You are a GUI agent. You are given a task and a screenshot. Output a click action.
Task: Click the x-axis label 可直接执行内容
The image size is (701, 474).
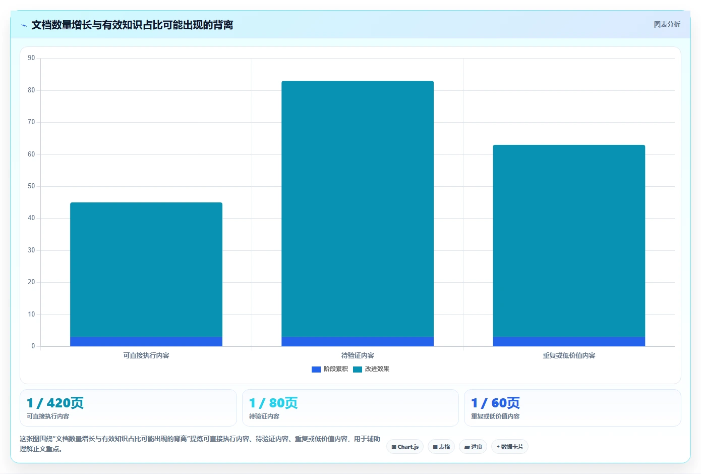point(146,356)
